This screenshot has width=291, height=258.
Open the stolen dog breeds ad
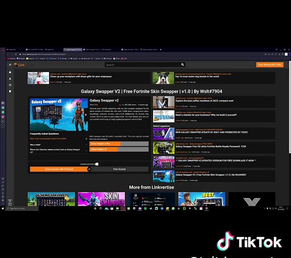coord(214,78)
